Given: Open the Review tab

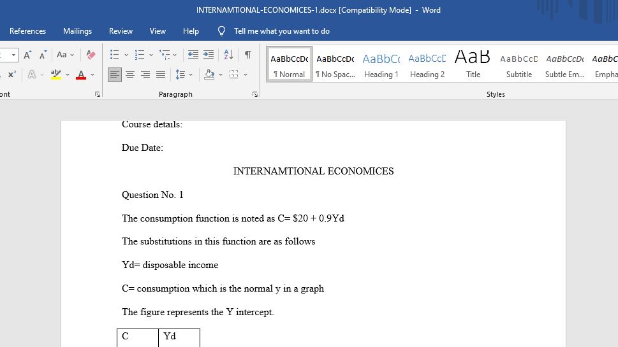Looking at the screenshot, I should [x=121, y=31].
